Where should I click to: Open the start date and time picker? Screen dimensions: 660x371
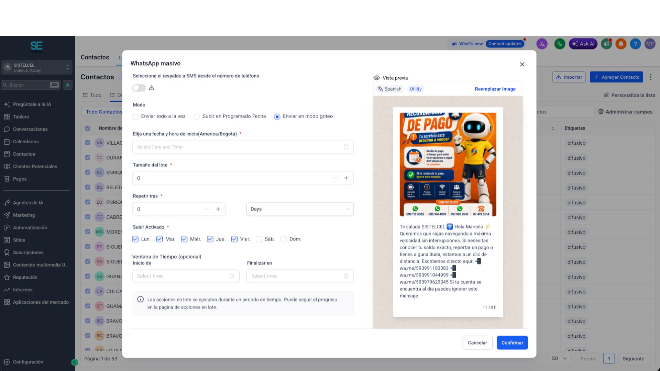[243, 147]
